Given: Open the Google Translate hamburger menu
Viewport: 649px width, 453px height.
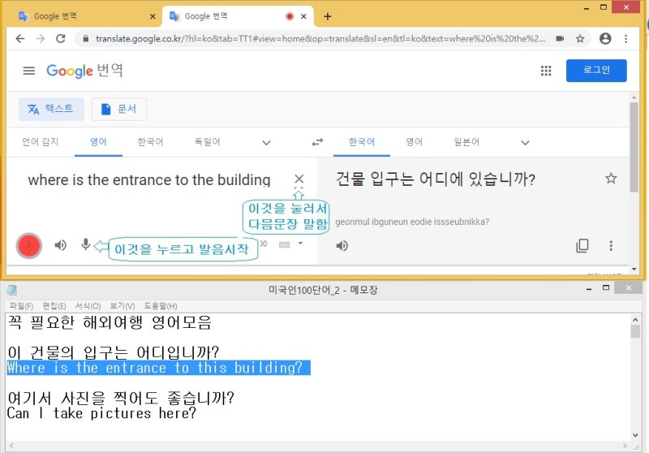Looking at the screenshot, I should coord(29,71).
